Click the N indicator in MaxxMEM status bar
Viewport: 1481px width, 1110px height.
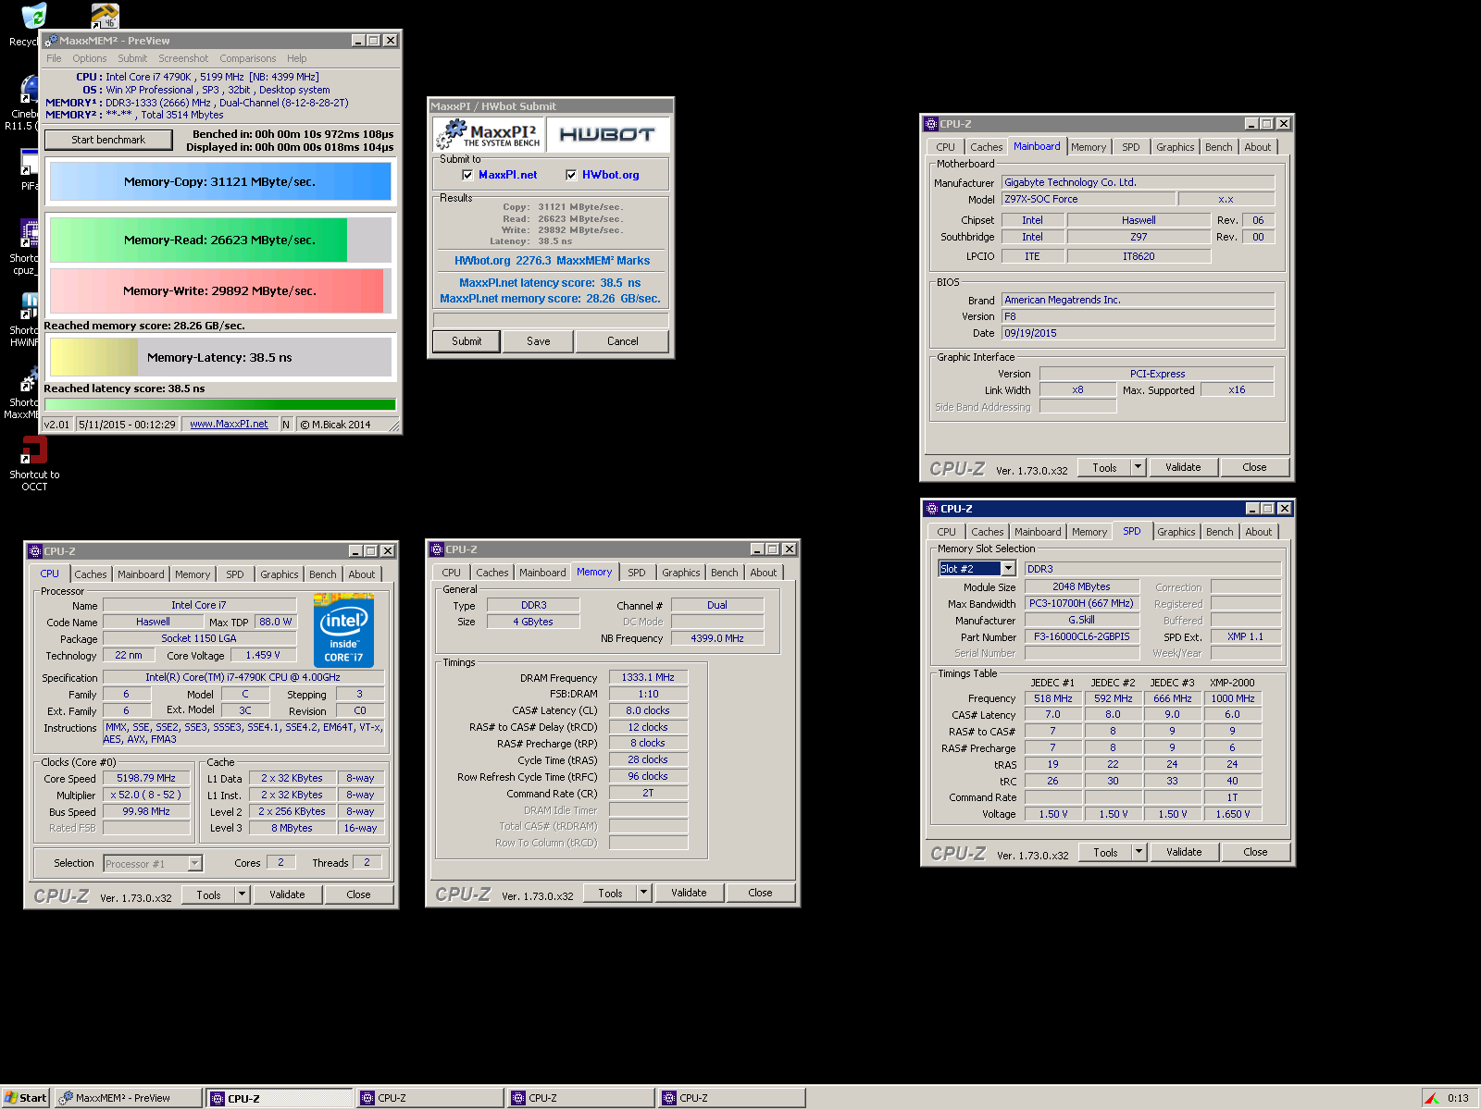pyautogui.click(x=286, y=425)
